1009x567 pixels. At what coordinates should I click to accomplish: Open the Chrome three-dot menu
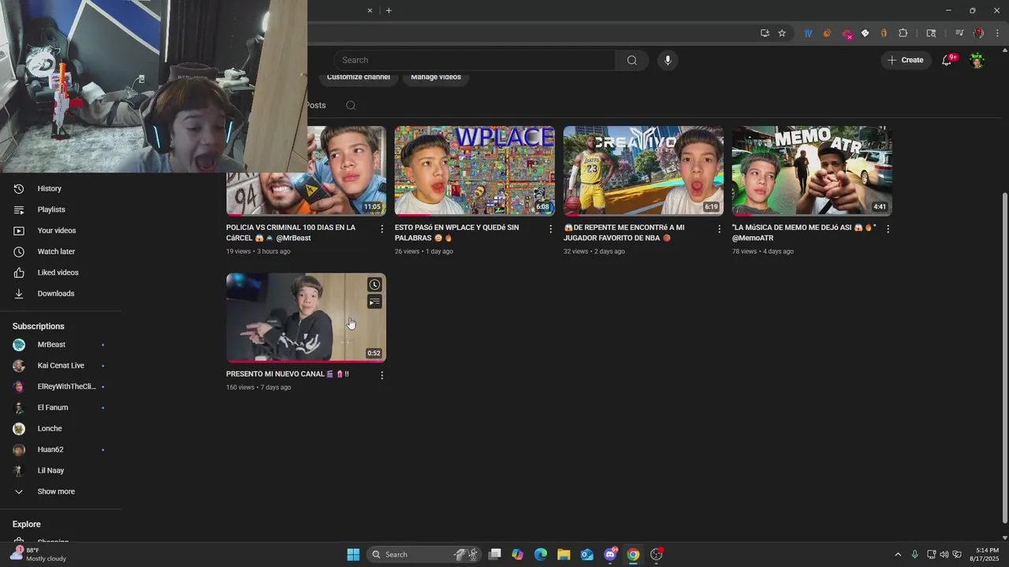[997, 33]
